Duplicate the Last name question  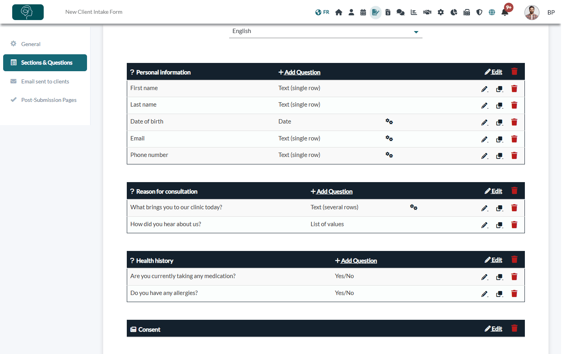pyautogui.click(x=500, y=106)
